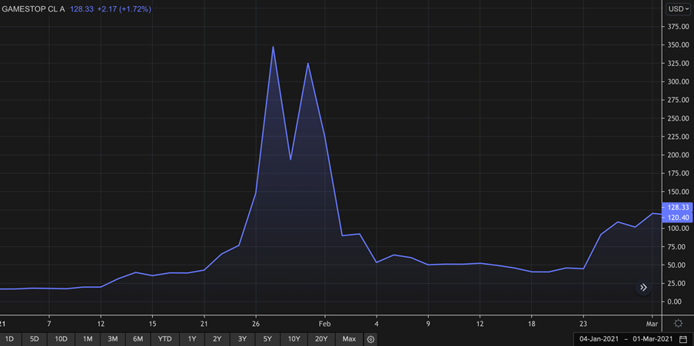Open the time range settings gear icon
The height and width of the screenshot is (346, 694).
pyautogui.click(x=370, y=339)
